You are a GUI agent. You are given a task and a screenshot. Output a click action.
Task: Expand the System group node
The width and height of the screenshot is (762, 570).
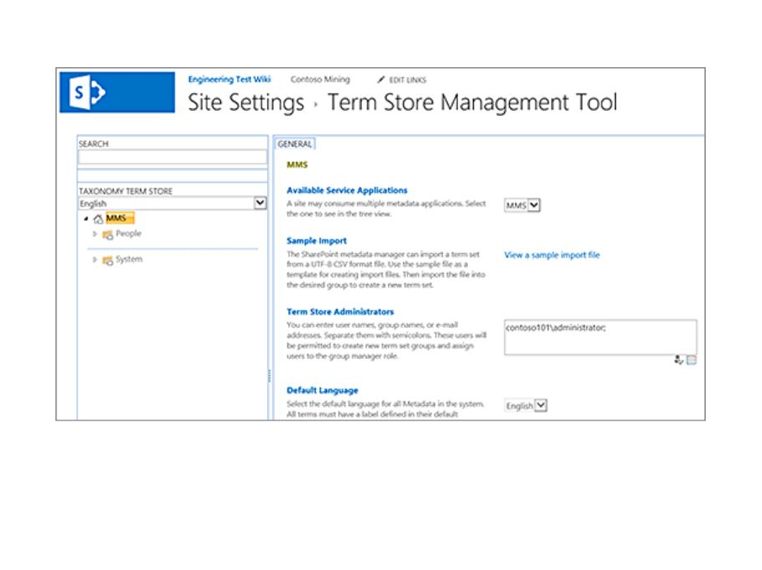pos(95,260)
